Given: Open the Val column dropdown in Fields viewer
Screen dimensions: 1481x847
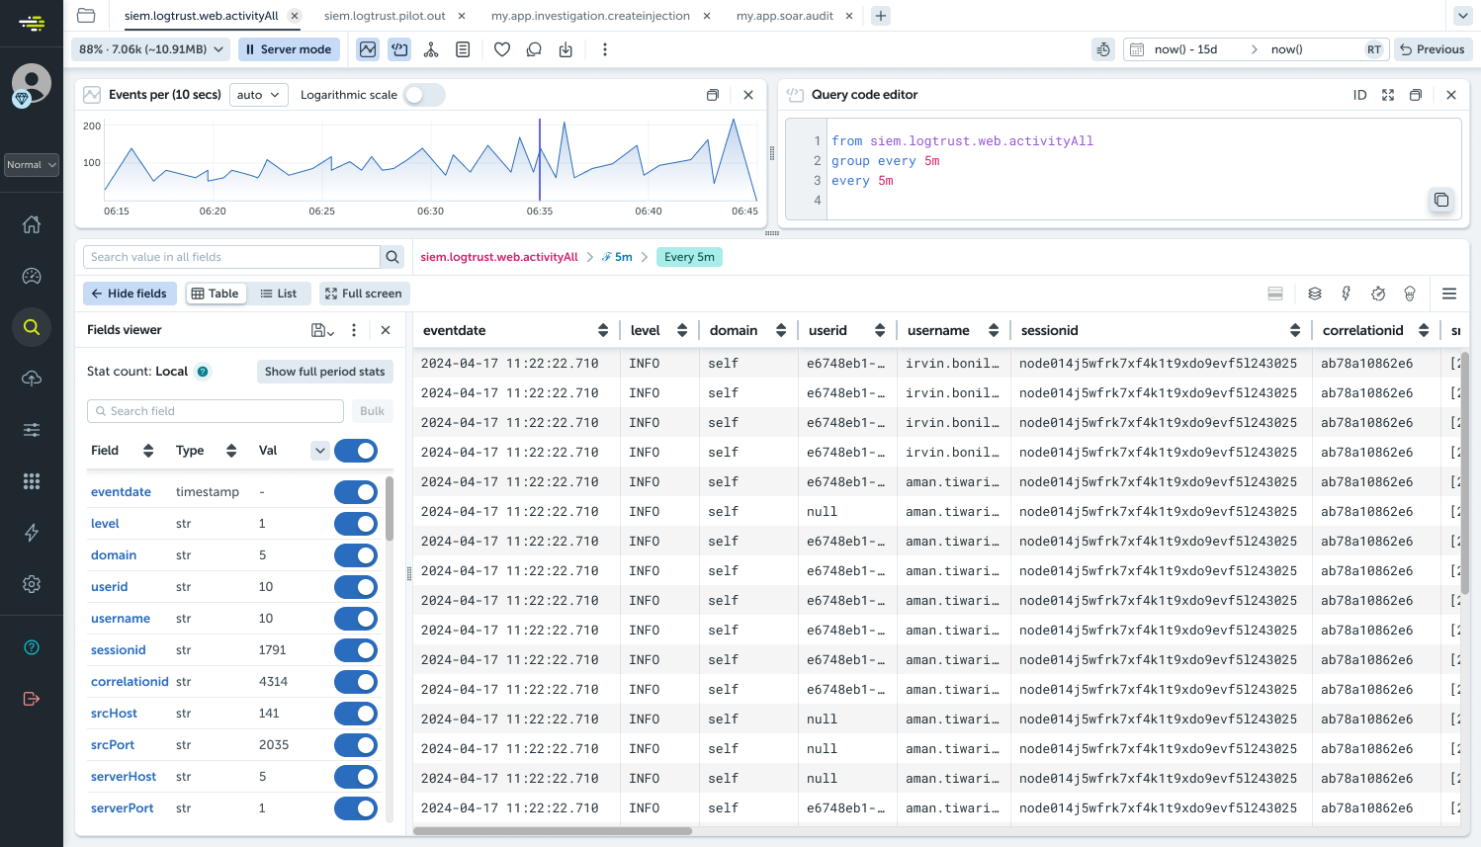Looking at the screenshot, I should (319, 450).
